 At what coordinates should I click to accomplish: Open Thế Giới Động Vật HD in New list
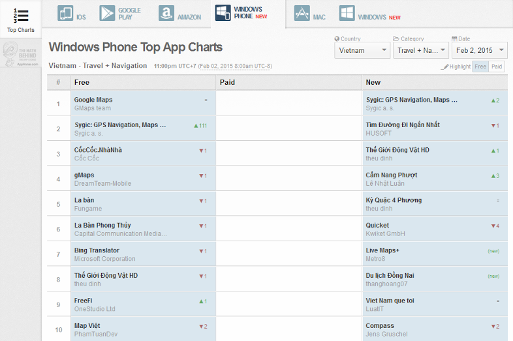point(397,150)
